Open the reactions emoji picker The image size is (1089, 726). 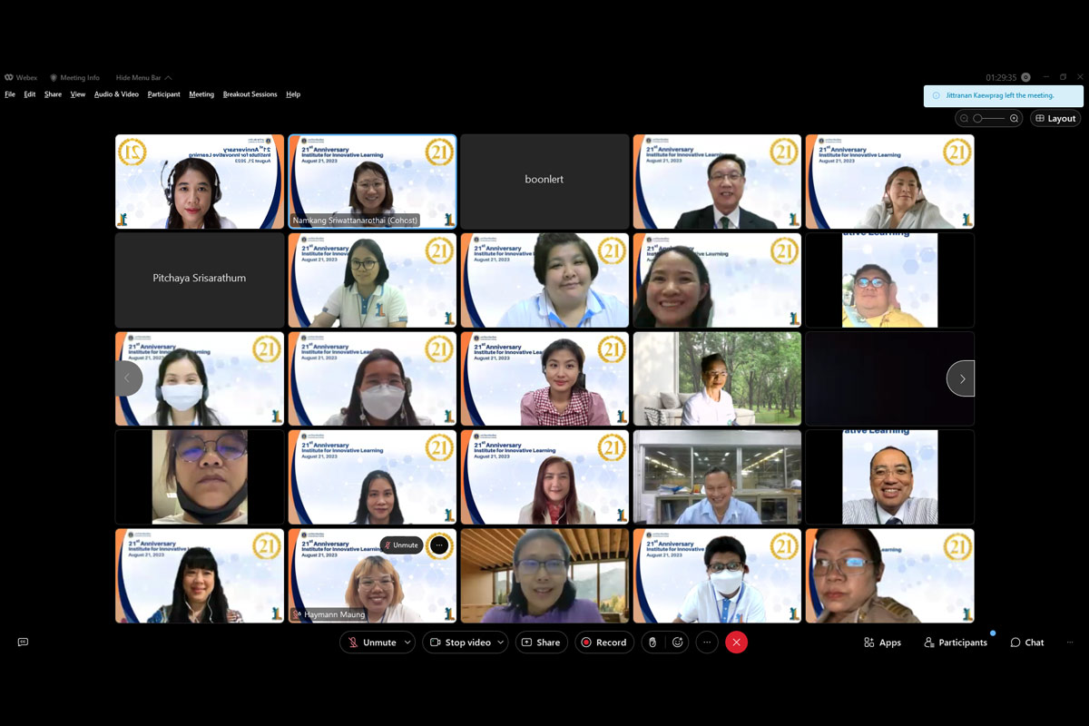(677, 643)
